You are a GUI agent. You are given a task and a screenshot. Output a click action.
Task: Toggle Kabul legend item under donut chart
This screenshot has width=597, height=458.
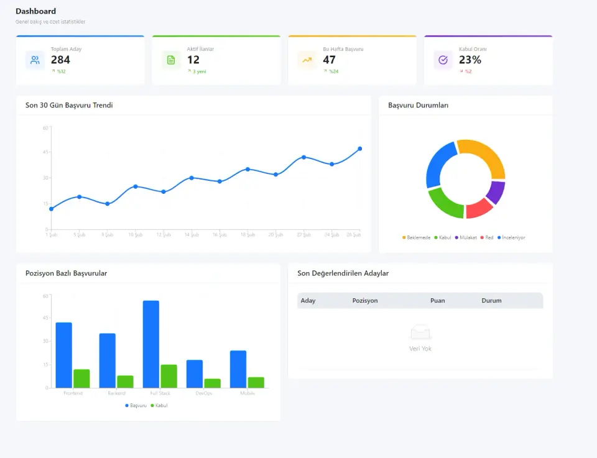[442, 237]
